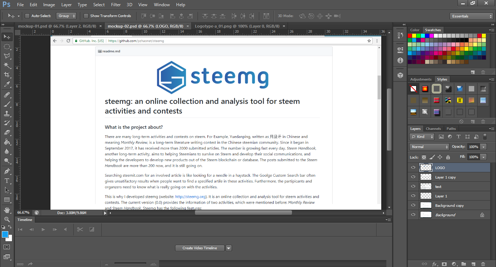Select the Rectangle shape tool
496x267 pixels.
coord(7,200)
